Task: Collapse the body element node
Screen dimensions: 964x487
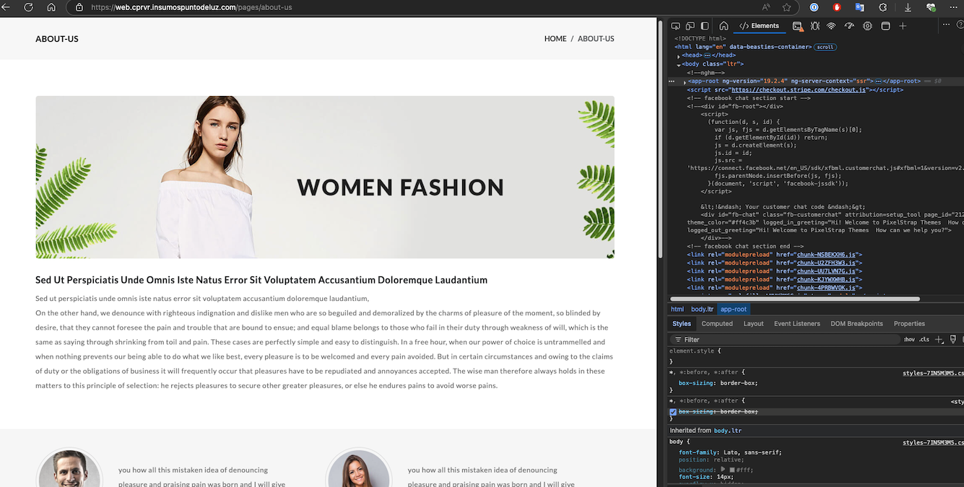Action: 679,64
